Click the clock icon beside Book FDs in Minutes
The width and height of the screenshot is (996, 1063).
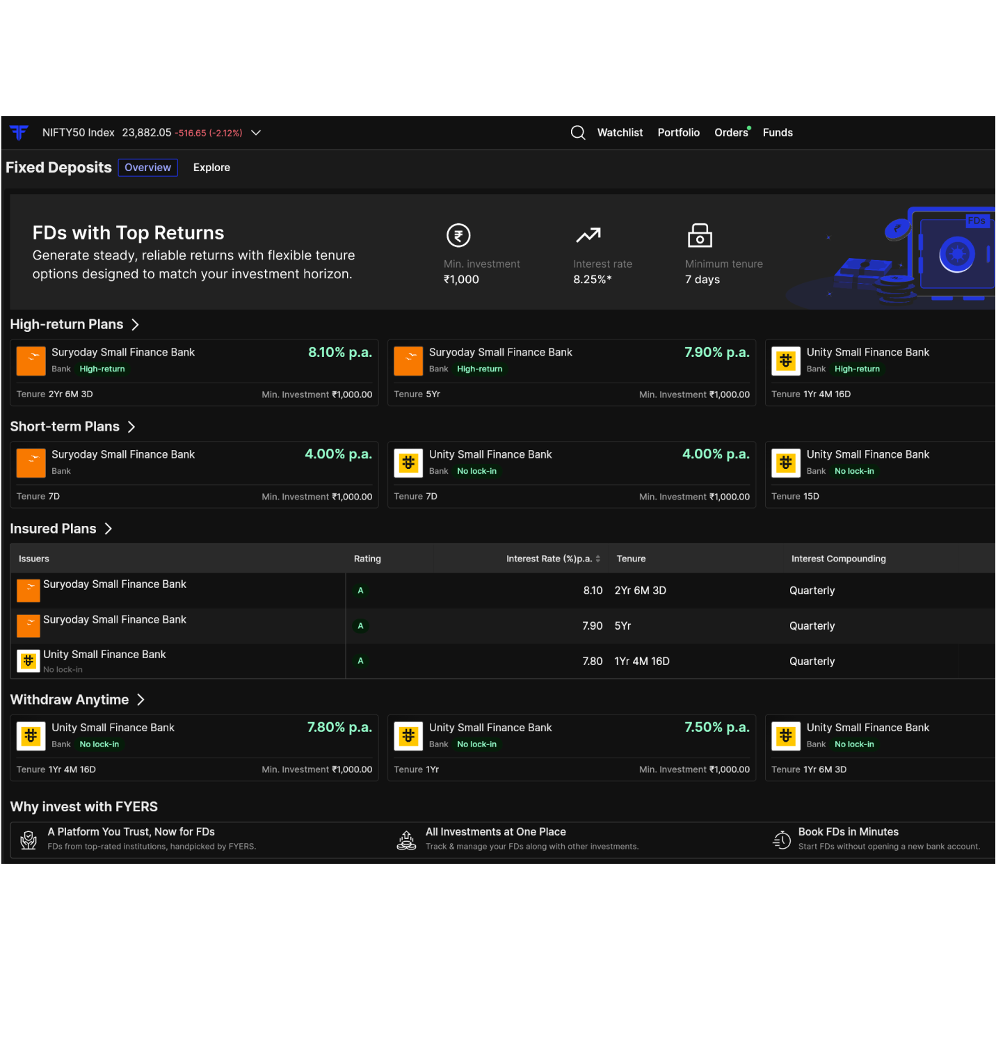(x=782, y=840)
